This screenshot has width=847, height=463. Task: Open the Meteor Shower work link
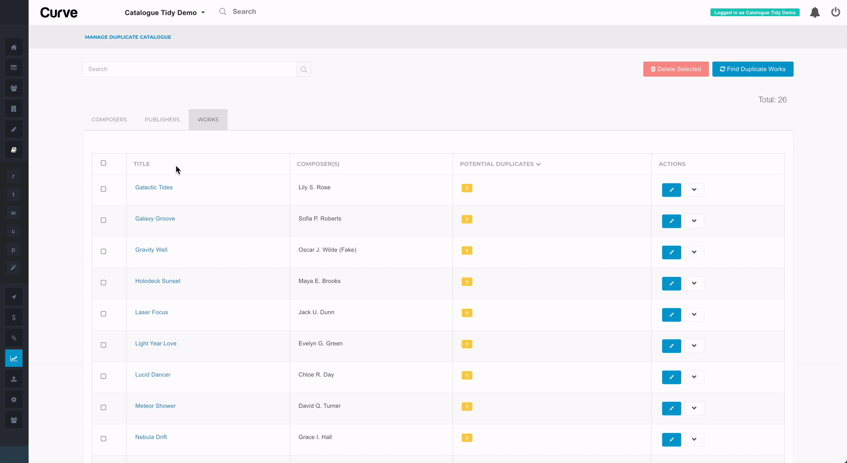click(x=155, y=406)
